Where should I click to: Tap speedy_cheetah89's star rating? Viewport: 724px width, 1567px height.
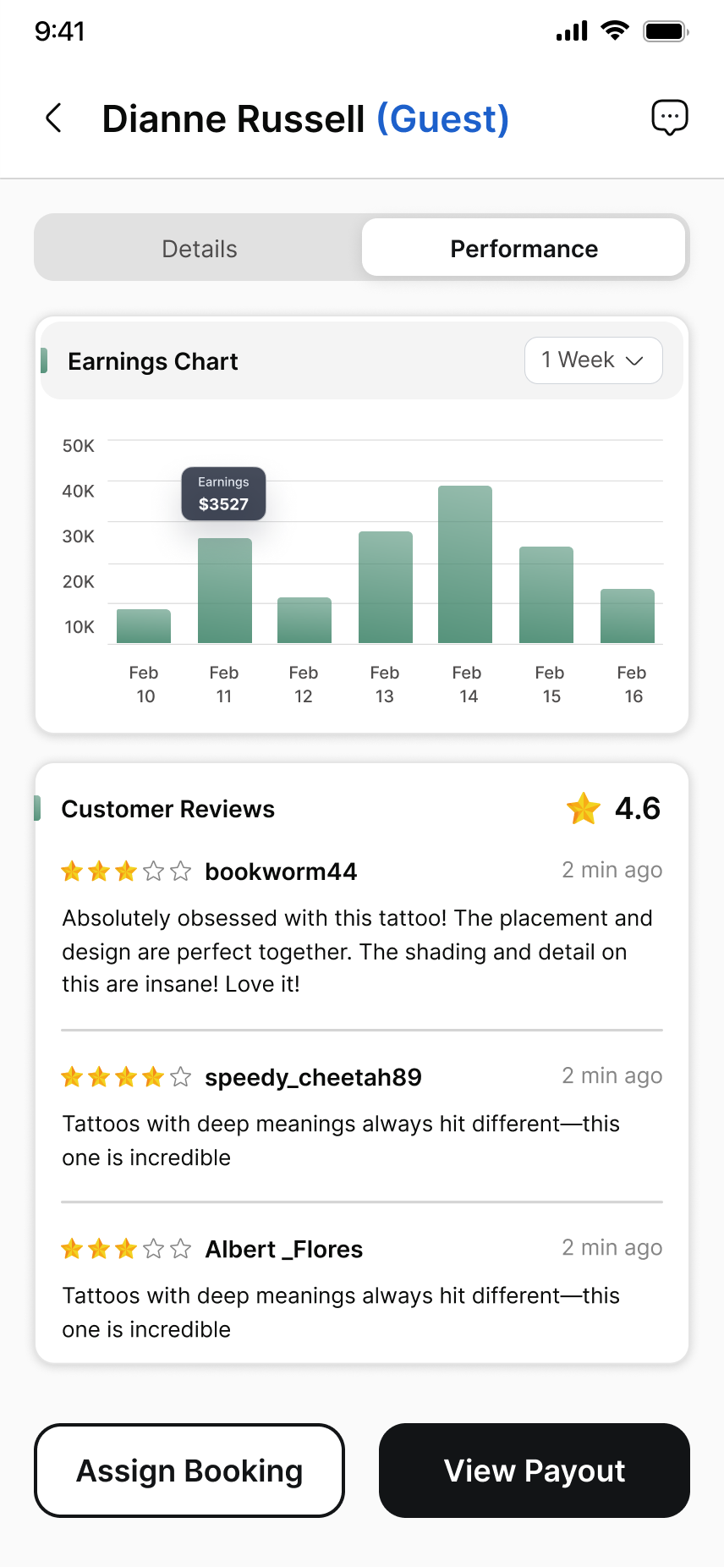coord(126,1077)
